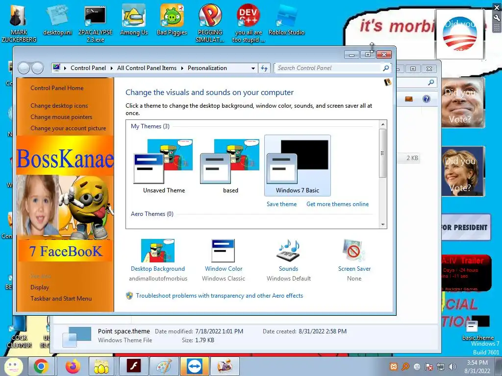
Task: Click the computer icon in the address bar
Action: tap(57, 68)
